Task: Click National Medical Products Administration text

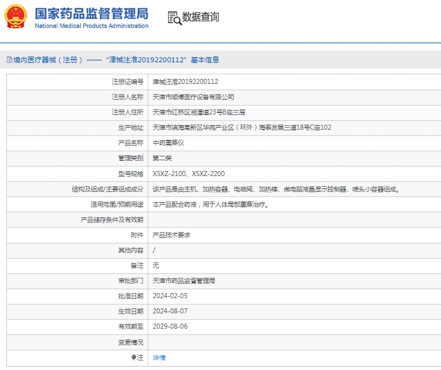Action: [x=92, y=26]
